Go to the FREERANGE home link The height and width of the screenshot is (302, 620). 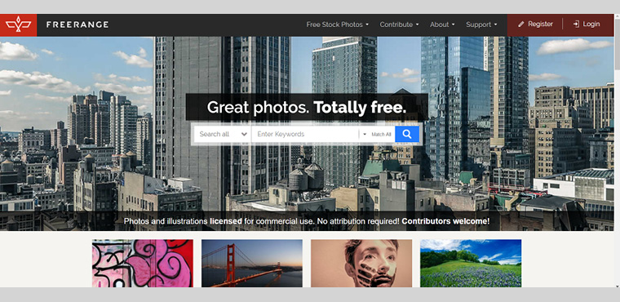coord(77,24)
